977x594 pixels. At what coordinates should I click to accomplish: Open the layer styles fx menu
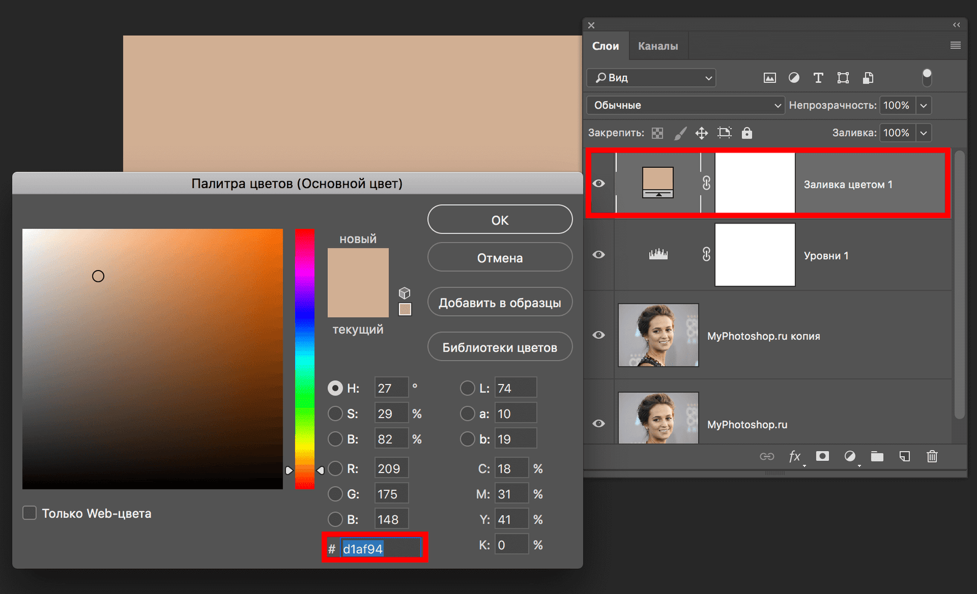point(794,456)
